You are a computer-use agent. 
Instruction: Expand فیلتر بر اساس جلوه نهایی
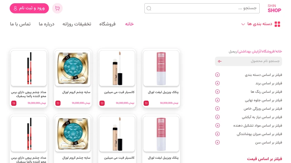coord(217,100)
